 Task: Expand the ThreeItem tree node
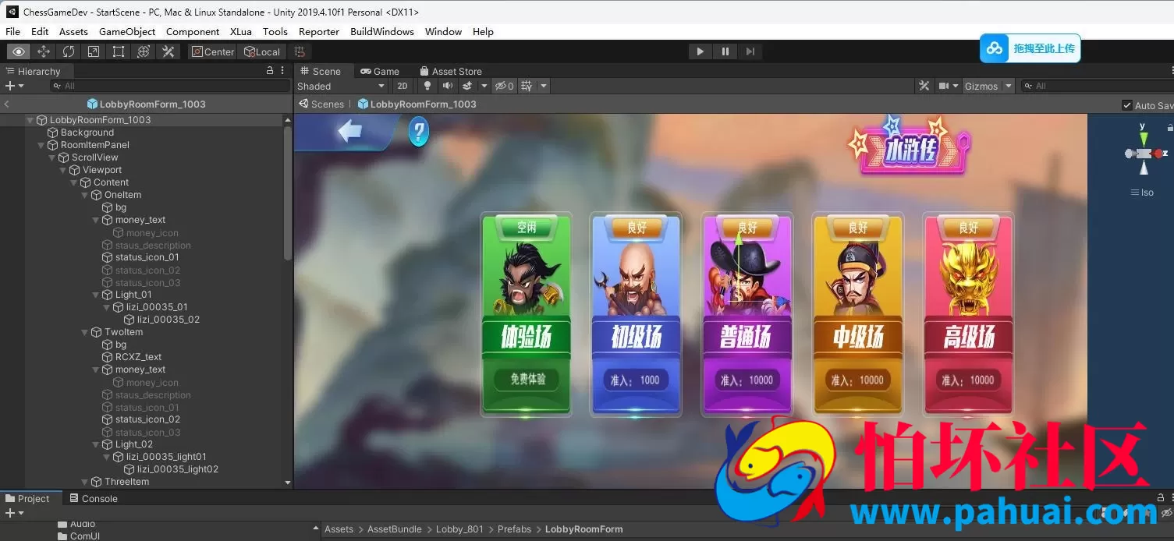click(x=85, y=482)
